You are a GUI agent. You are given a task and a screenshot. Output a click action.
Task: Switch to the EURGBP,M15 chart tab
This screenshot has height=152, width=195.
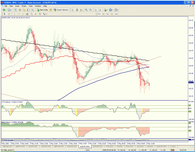point(98,146)
